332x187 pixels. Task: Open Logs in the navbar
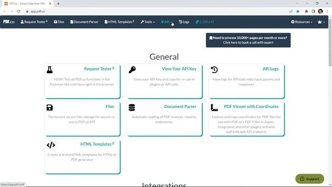(184, 22)
